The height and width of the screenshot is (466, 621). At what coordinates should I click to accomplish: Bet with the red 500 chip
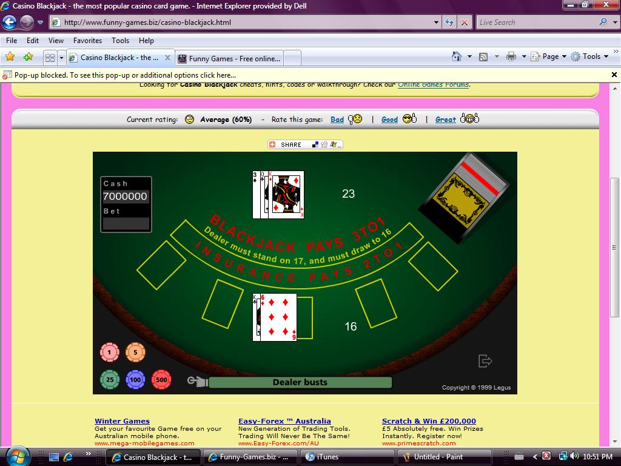click(x=161, y=379)
